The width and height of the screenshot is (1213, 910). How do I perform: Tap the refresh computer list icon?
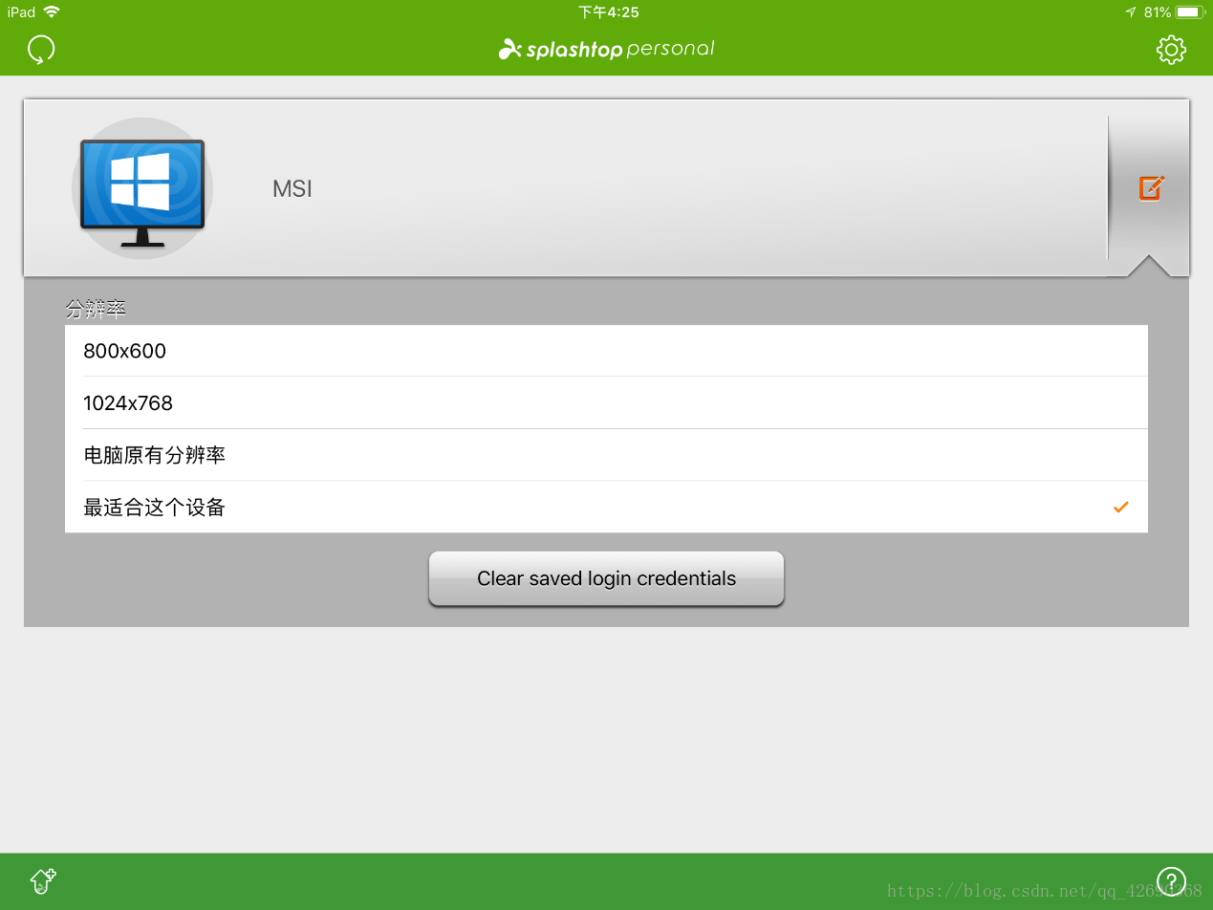coord(41,49)
